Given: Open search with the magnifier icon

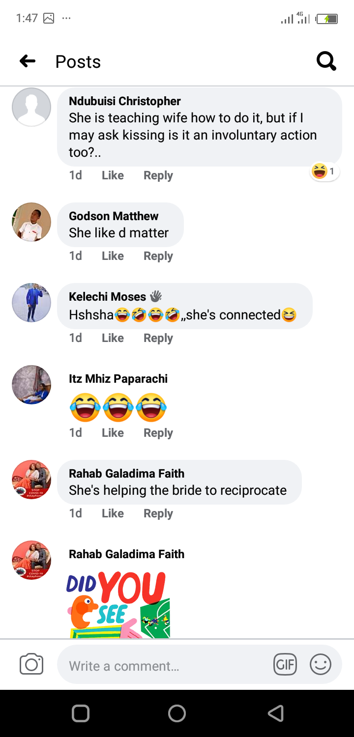Looking at the screenshot, I should point(326,61).
